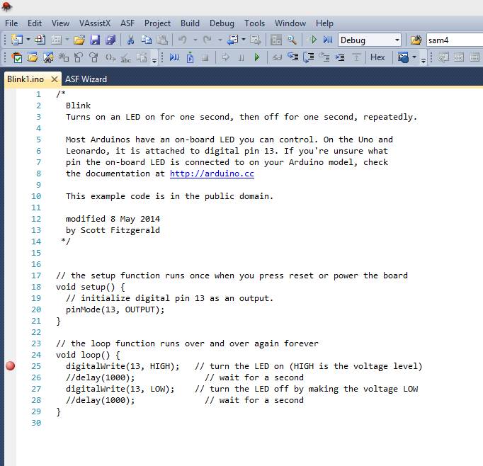Click the Run to Cursor icon
The height and width of the screenshot is (466, 483).
tap(340, 57)
